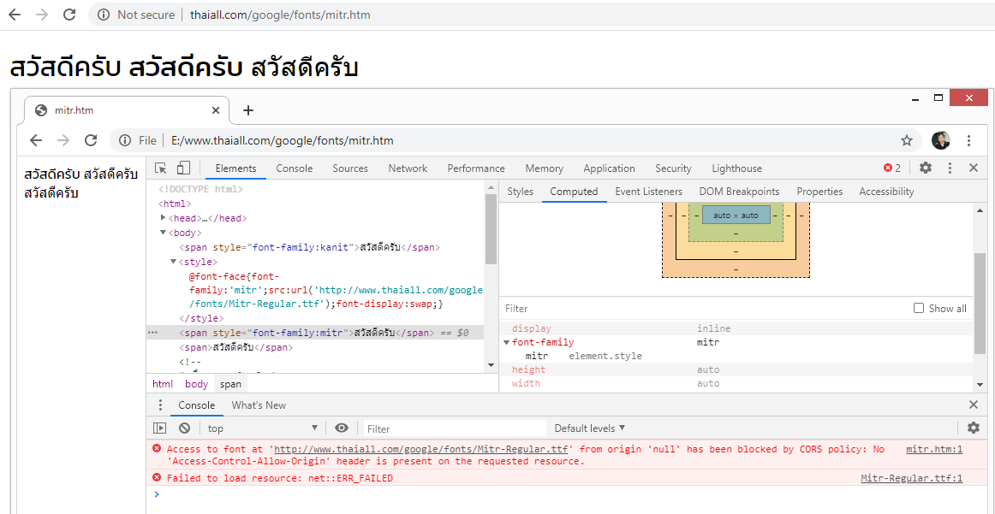Expand the head element node

tap(164, 218)
